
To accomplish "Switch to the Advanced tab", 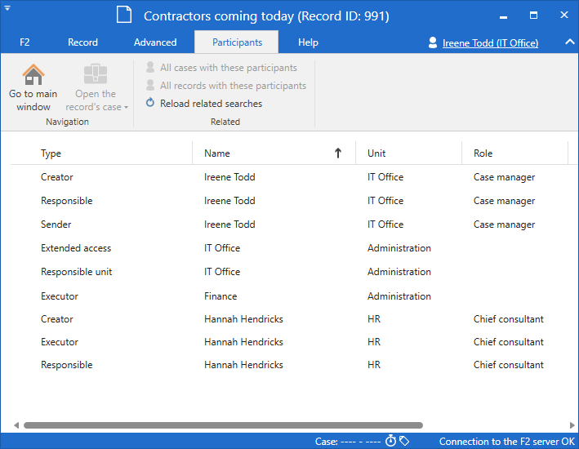I will [x=155, y=42].
